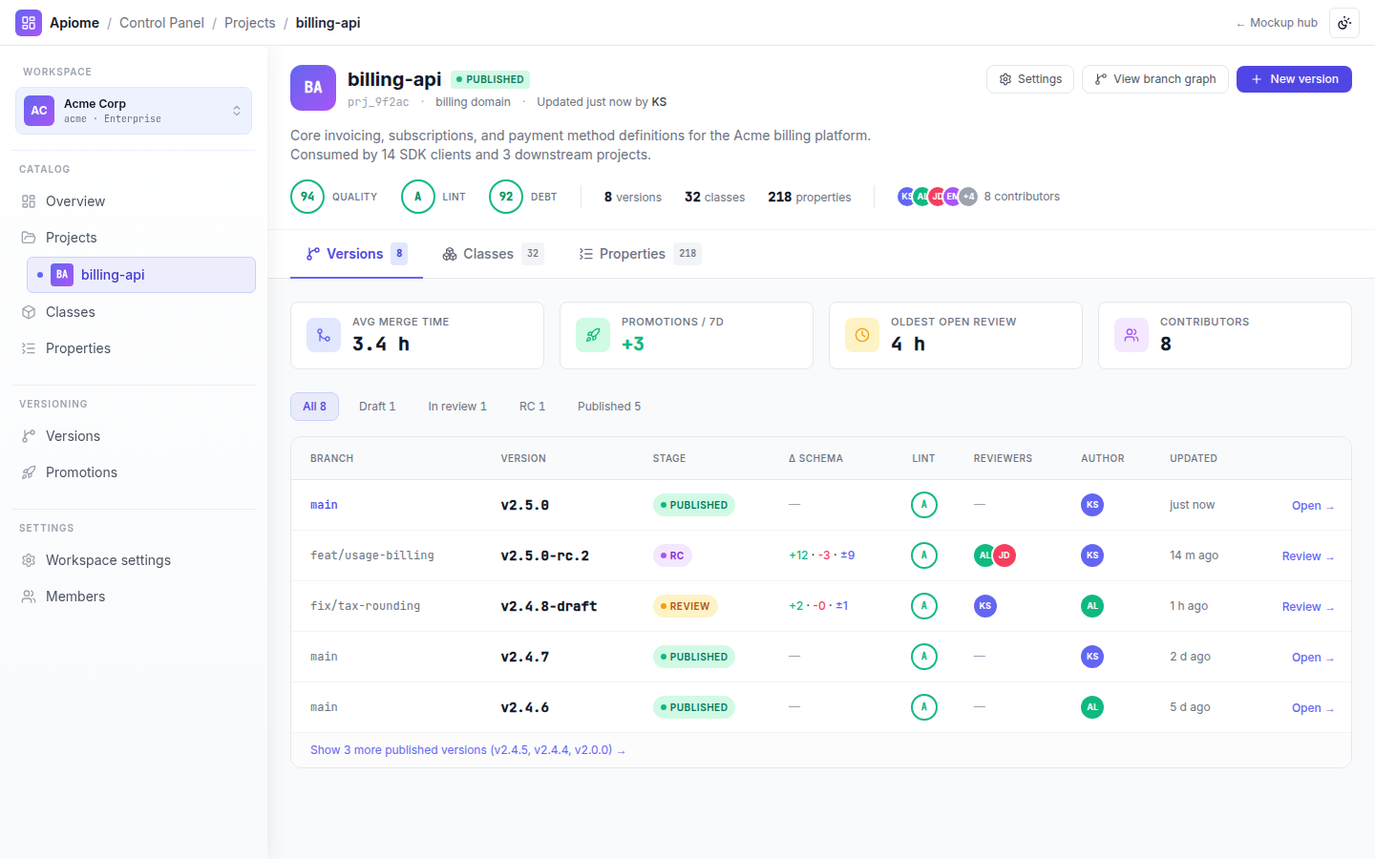The width and height of the screenshot is (1375, 859).
Task: Switch to the Classes tab
Action: click(493, 254)
